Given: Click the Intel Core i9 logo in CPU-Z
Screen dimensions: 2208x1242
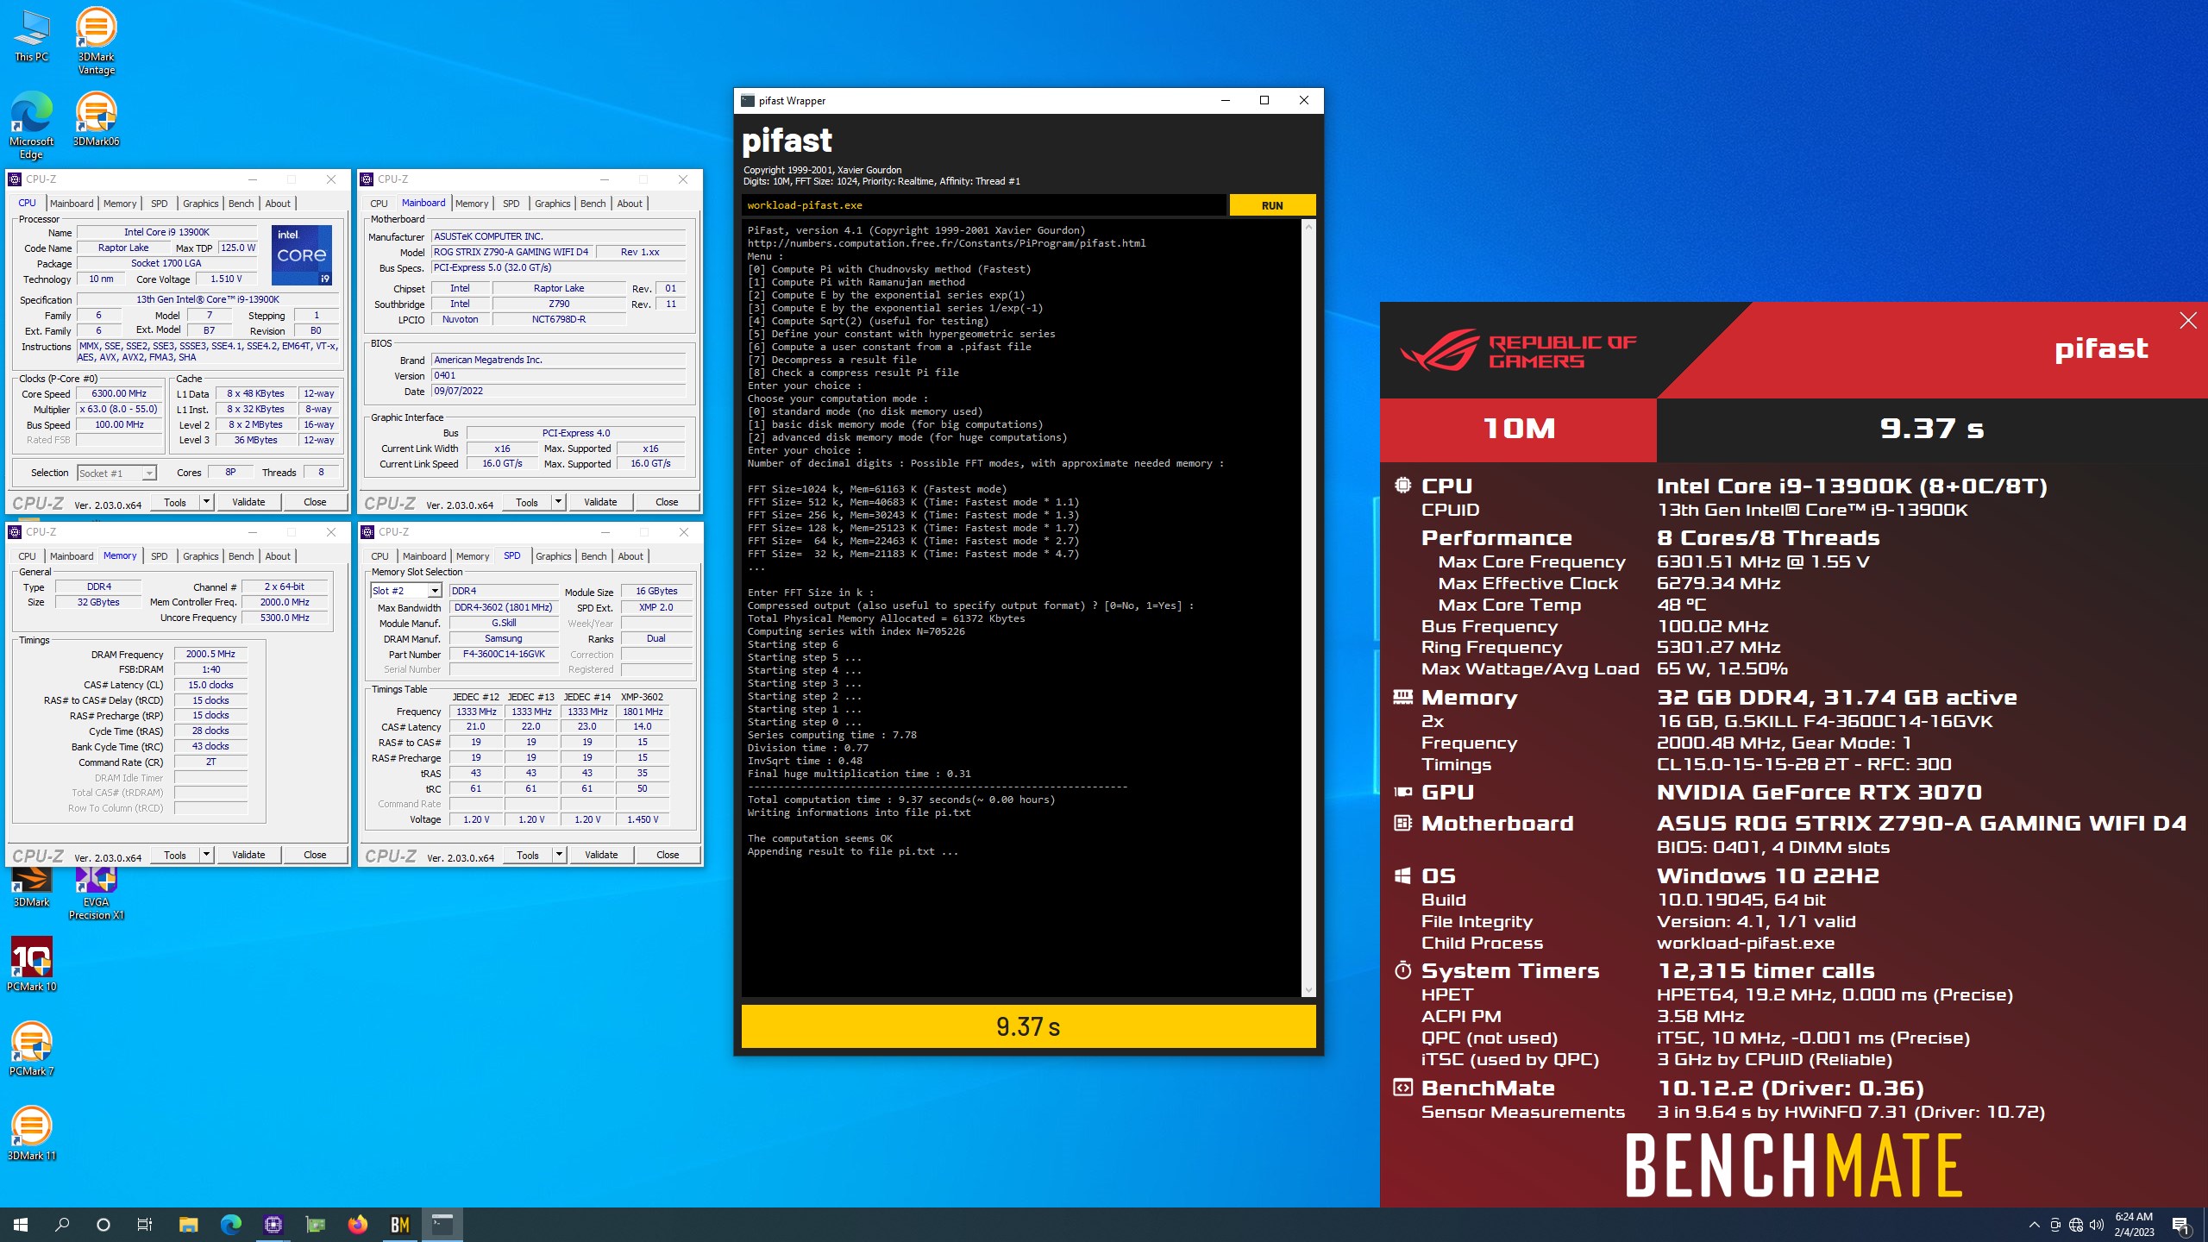Looking at the screenshot, I should [x=301, y=254].
